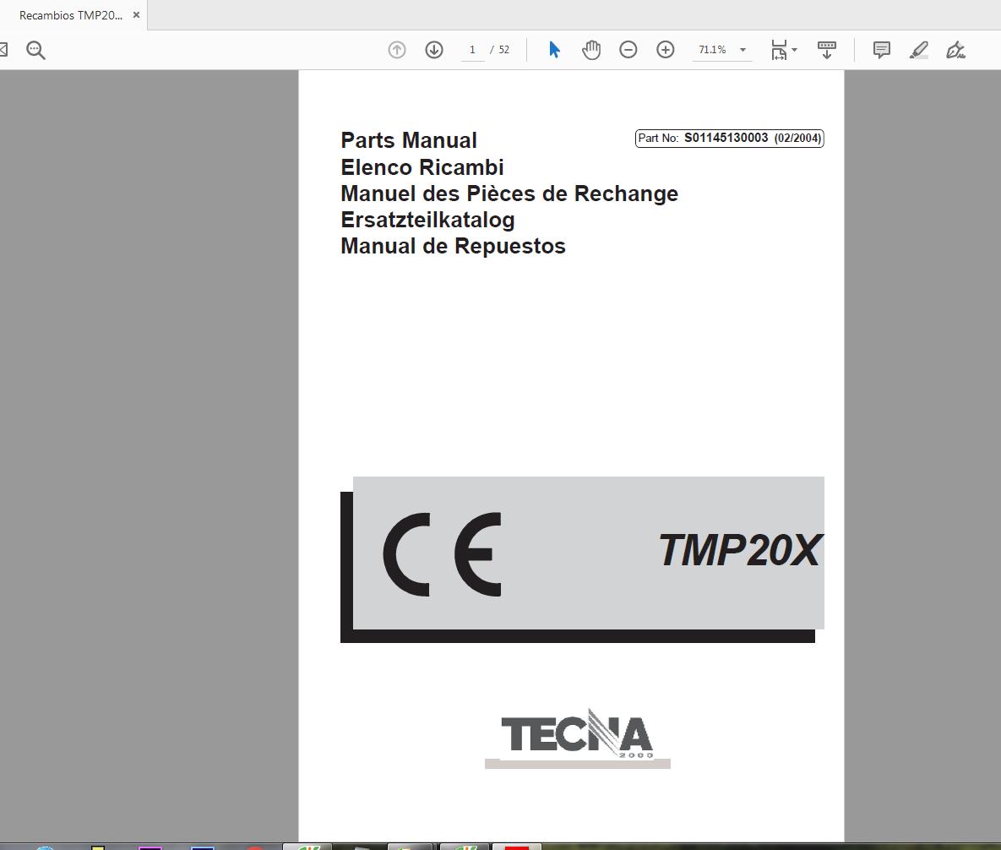Go to next page with down arrow
This screenshot has height=850, width=1001.
pos(434,50)
